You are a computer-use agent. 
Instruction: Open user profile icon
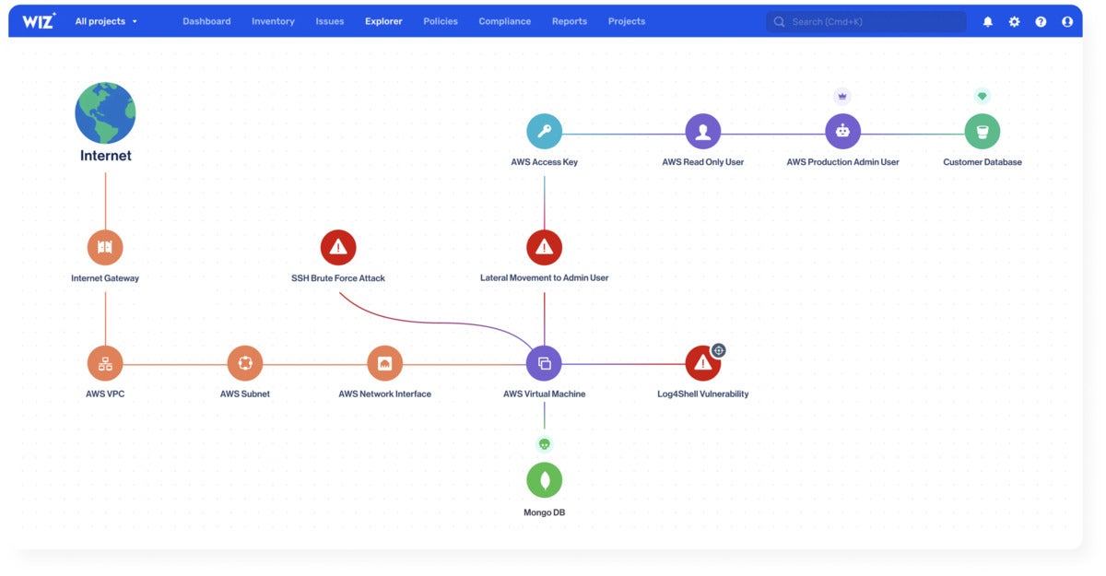click(1067, 21)
